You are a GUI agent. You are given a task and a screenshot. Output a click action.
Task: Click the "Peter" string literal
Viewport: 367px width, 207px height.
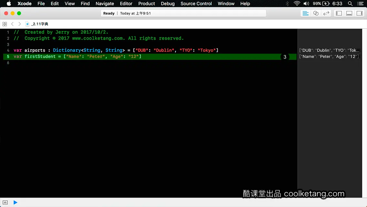click(96, 56)
